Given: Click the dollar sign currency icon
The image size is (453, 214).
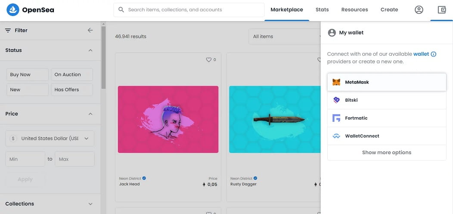Looking at the screenshot, I should [13, 138].
